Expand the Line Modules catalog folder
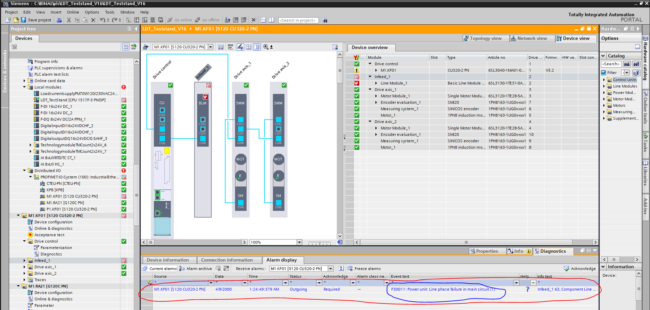The height and width of the screenshot is (310, 650). coord(604,86)
